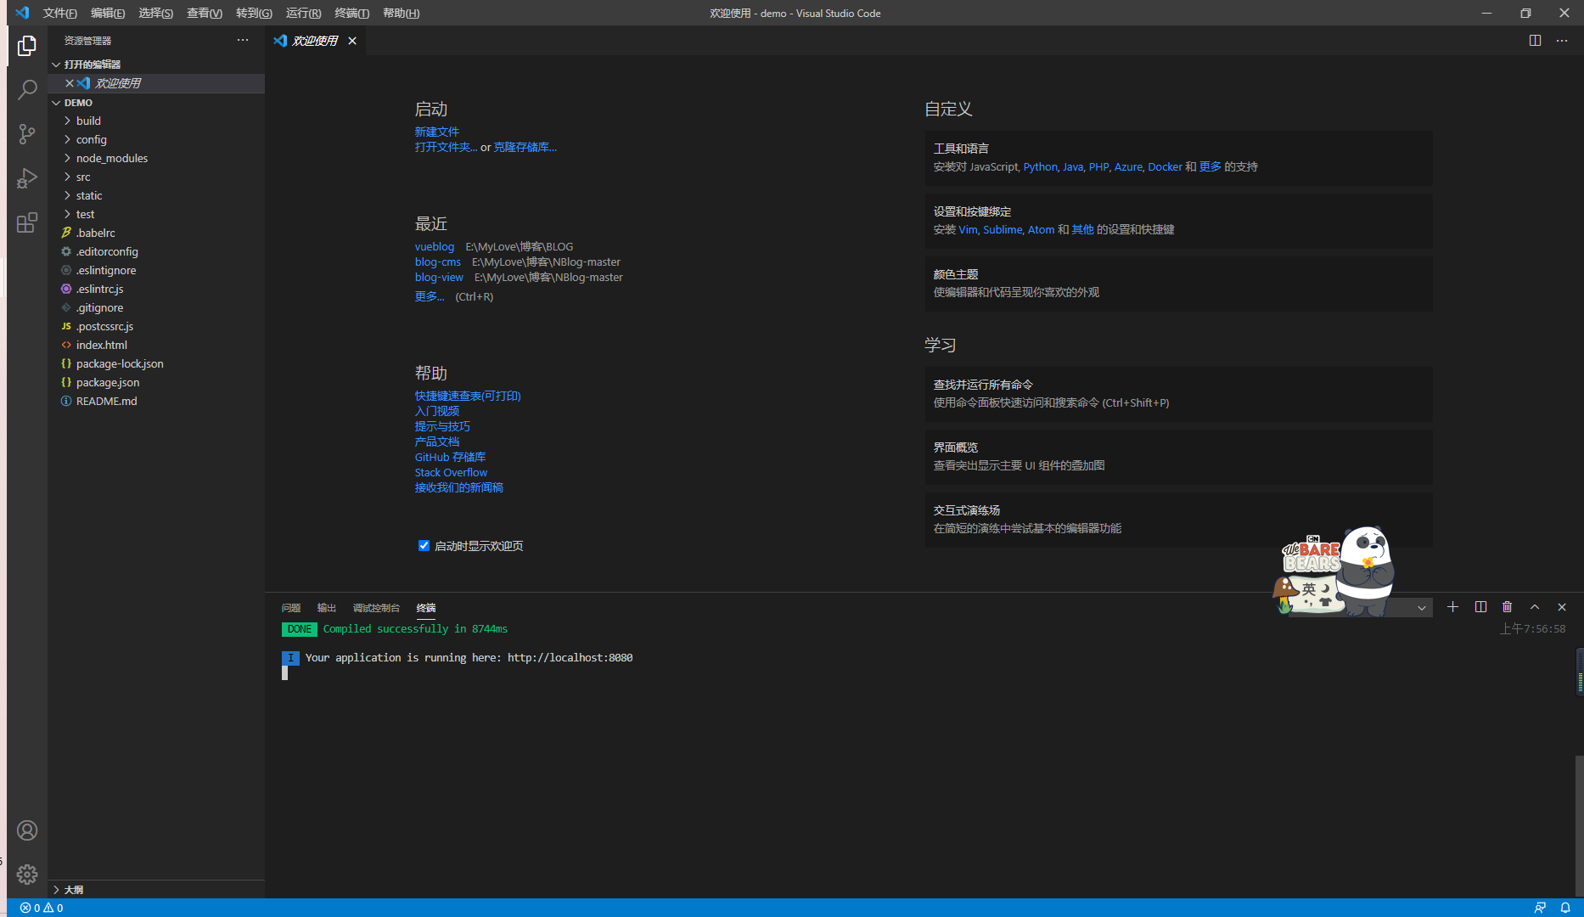Close the bottom terminal panel
The height and width of the screenshot is (917, 1584).
pos(1562,607)
